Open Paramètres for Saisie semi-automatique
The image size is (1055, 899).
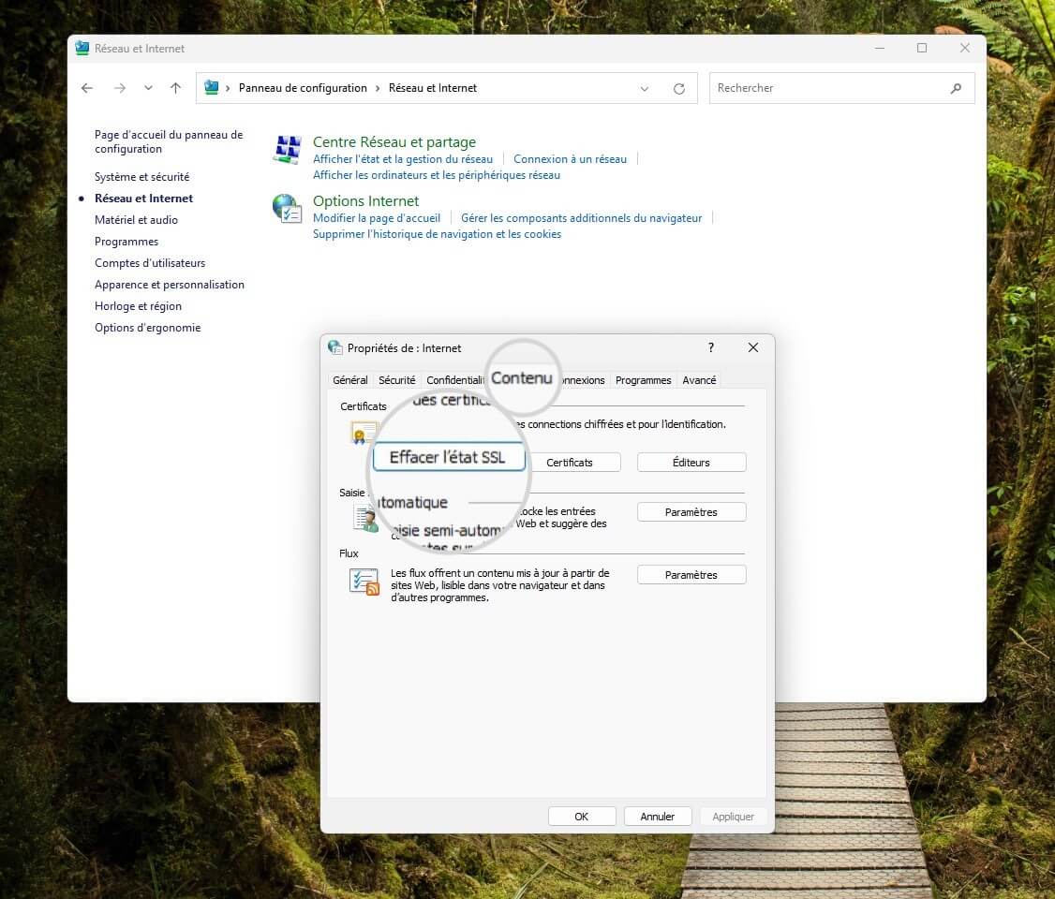tap(691, 512)
